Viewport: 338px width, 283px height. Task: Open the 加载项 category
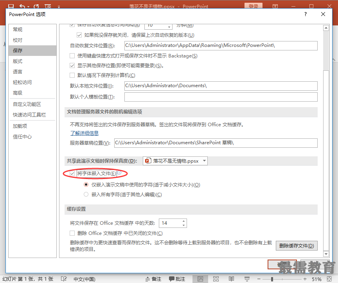point(32,126)
